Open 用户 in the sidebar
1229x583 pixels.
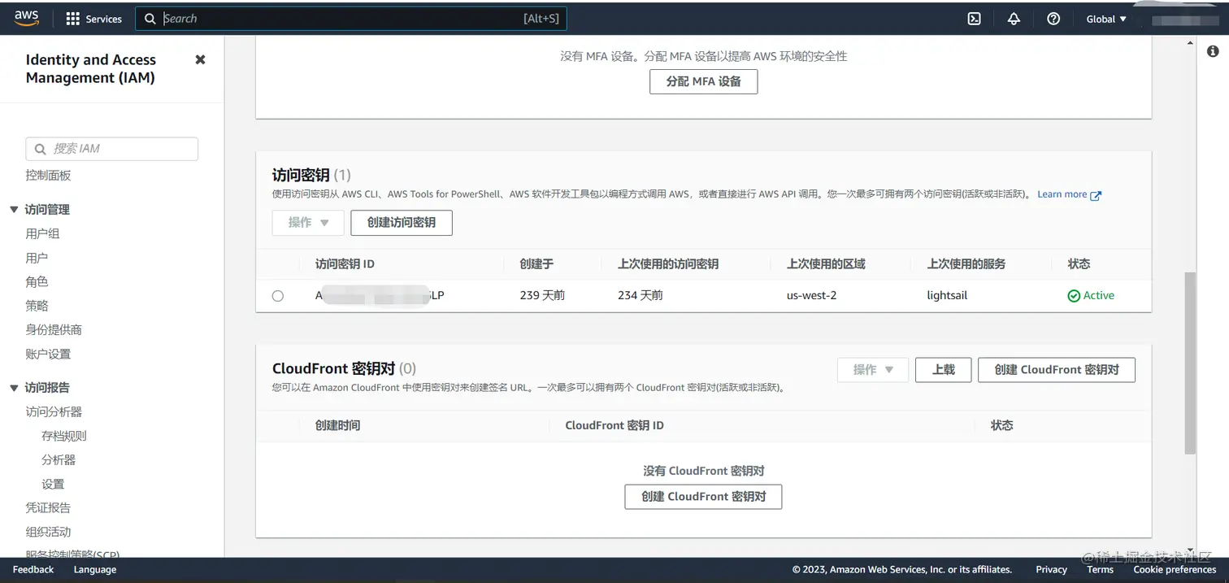click(x=37, y=258)
